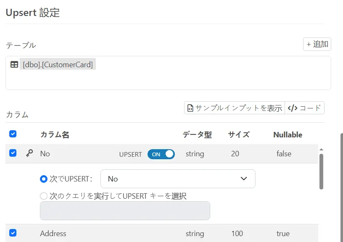This screenshot has height=242, width=343.
Task: Click the 追加 button to add a table
Action: click(x=317, y=44)
